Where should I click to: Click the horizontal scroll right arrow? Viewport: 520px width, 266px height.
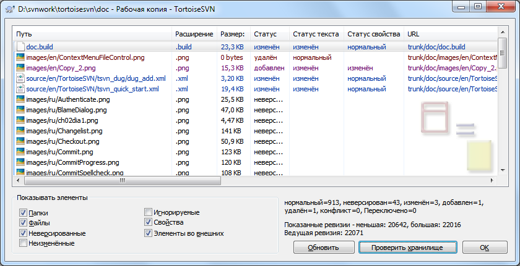click(493, 180)
